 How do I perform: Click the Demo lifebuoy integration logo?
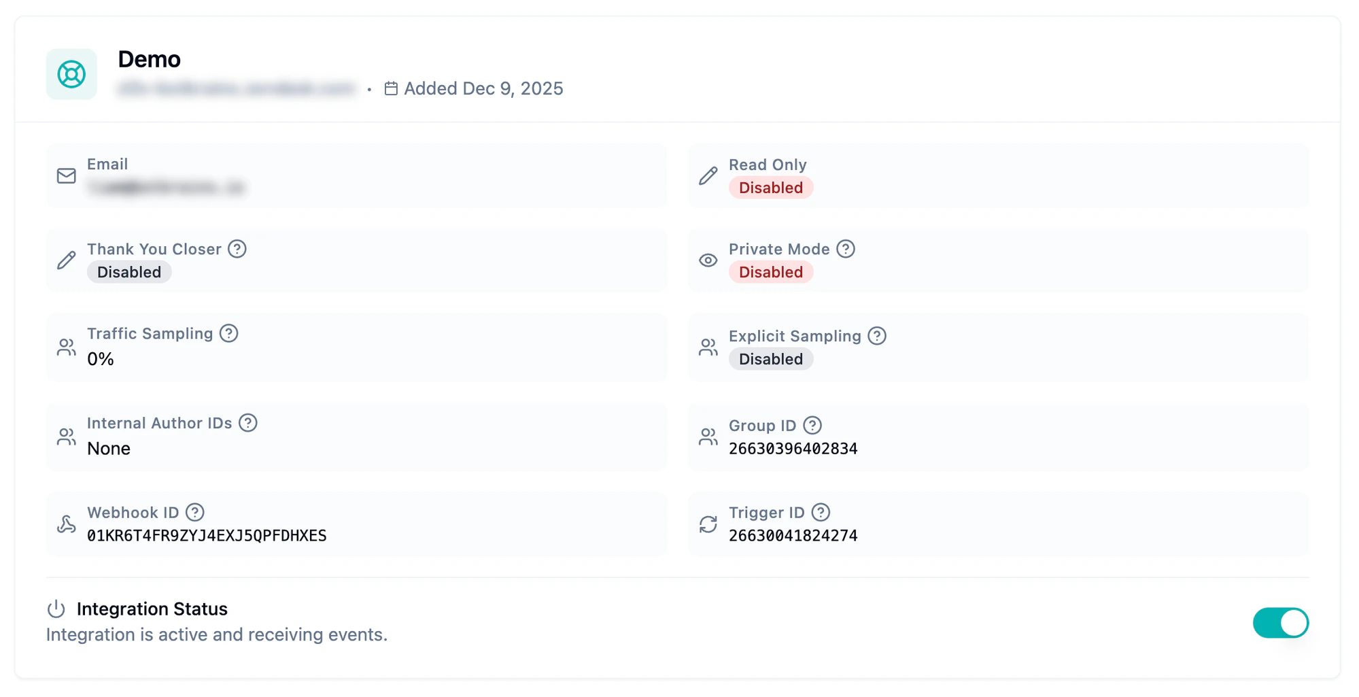(71, 74)
